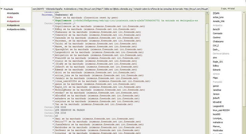Select user Eagle_101 in the nick list
The height and width of the screenshot is (134, 246).
tap(218, 62)
